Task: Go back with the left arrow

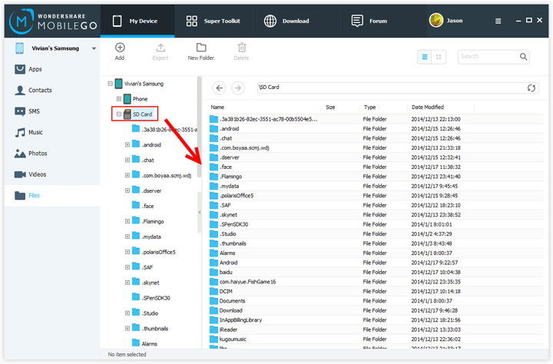Action: [x=219, y=88]
